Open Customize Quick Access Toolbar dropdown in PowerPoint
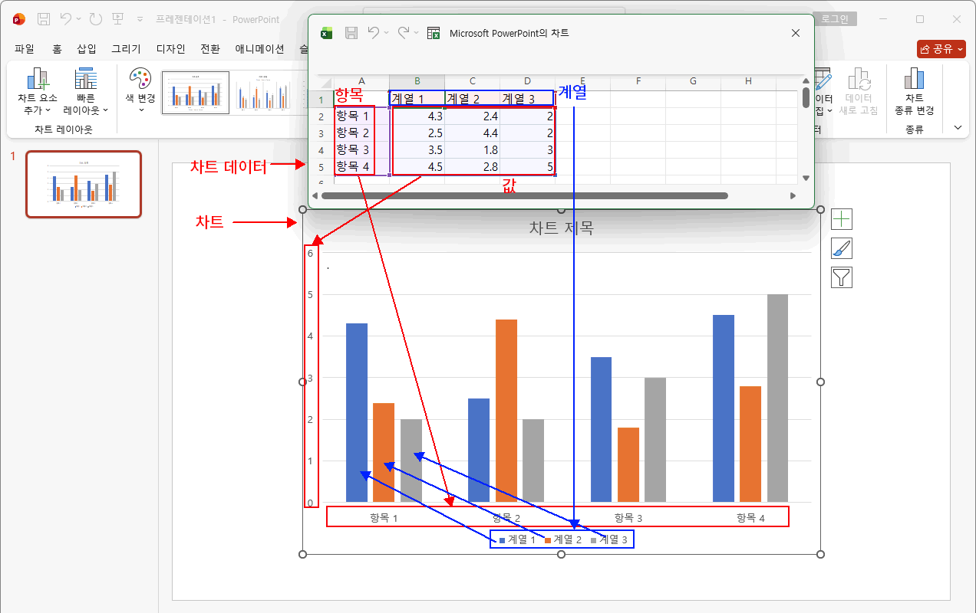This screenshot has width=976, height=613. coord(140,19)
